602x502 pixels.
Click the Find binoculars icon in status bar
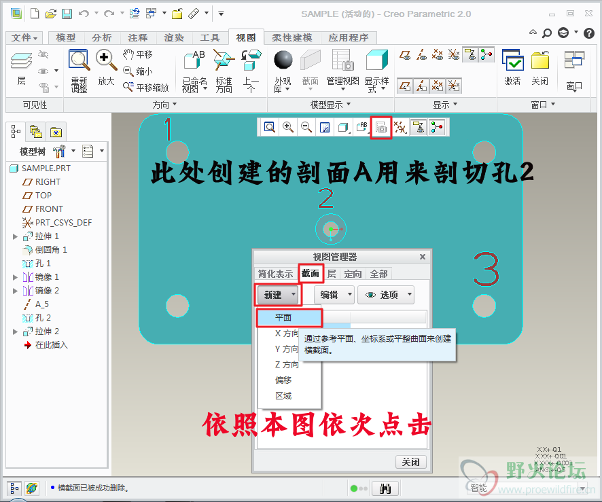pos(385,488)
